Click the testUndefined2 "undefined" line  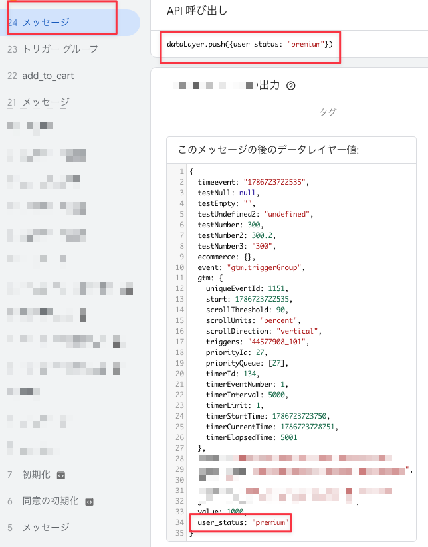tap(255, 214)
